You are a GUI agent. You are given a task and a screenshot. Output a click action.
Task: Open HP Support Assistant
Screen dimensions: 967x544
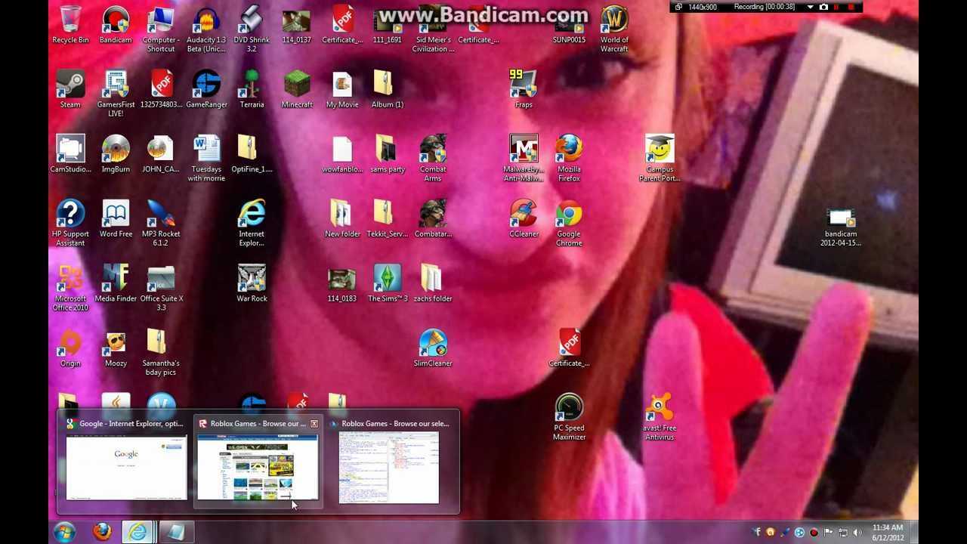coord(70,223)
